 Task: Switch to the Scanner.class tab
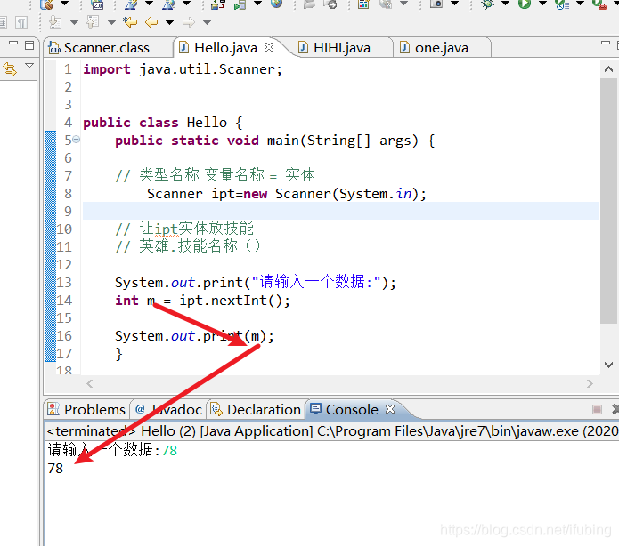pos(108,48)
